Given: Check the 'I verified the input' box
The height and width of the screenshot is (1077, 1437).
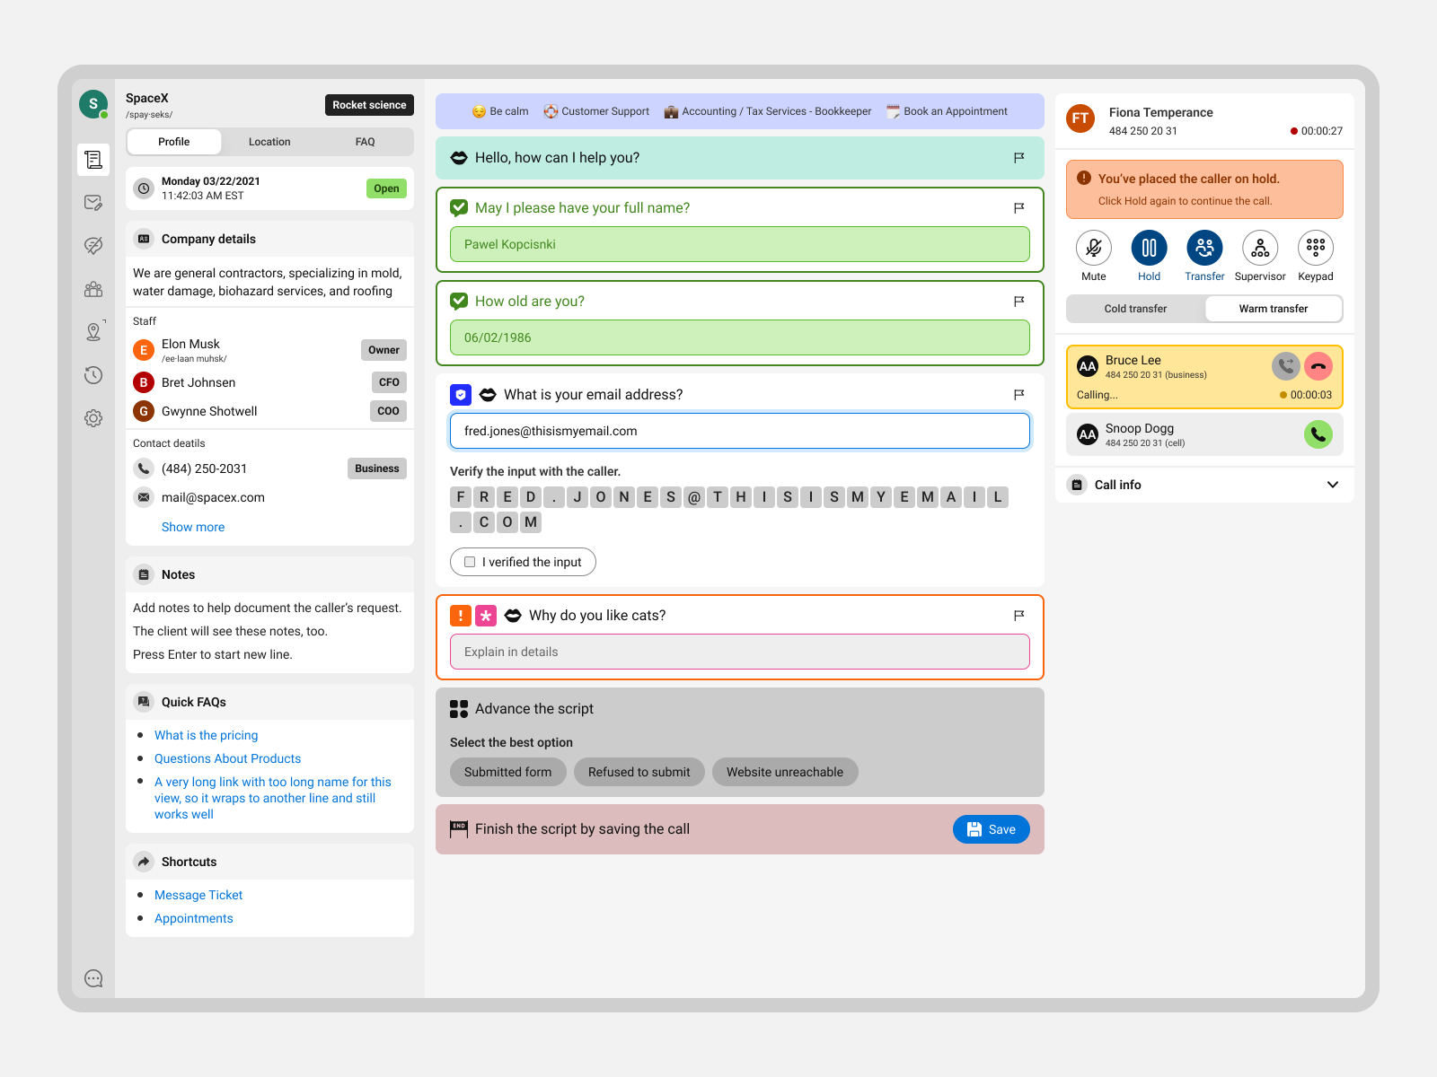Looking at the screenshot, I should pos(470,562).
